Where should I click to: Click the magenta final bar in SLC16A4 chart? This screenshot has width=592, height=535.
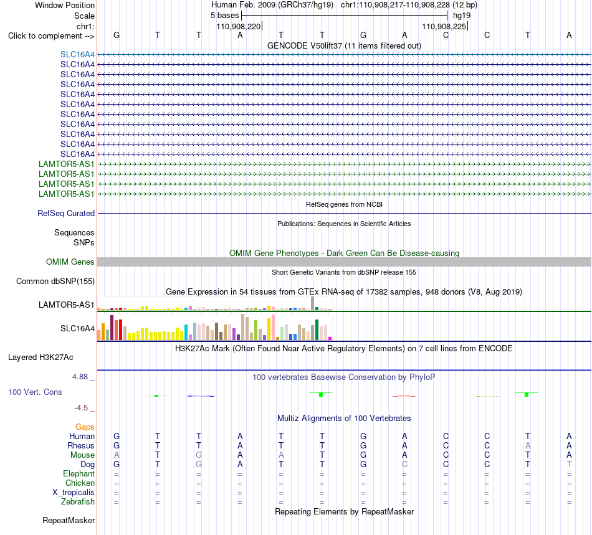click(x=330, y=338)
